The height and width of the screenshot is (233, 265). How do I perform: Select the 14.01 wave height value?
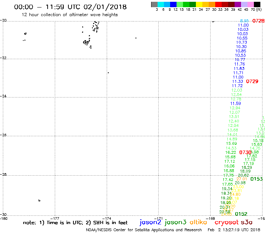(x=232, y=134)
